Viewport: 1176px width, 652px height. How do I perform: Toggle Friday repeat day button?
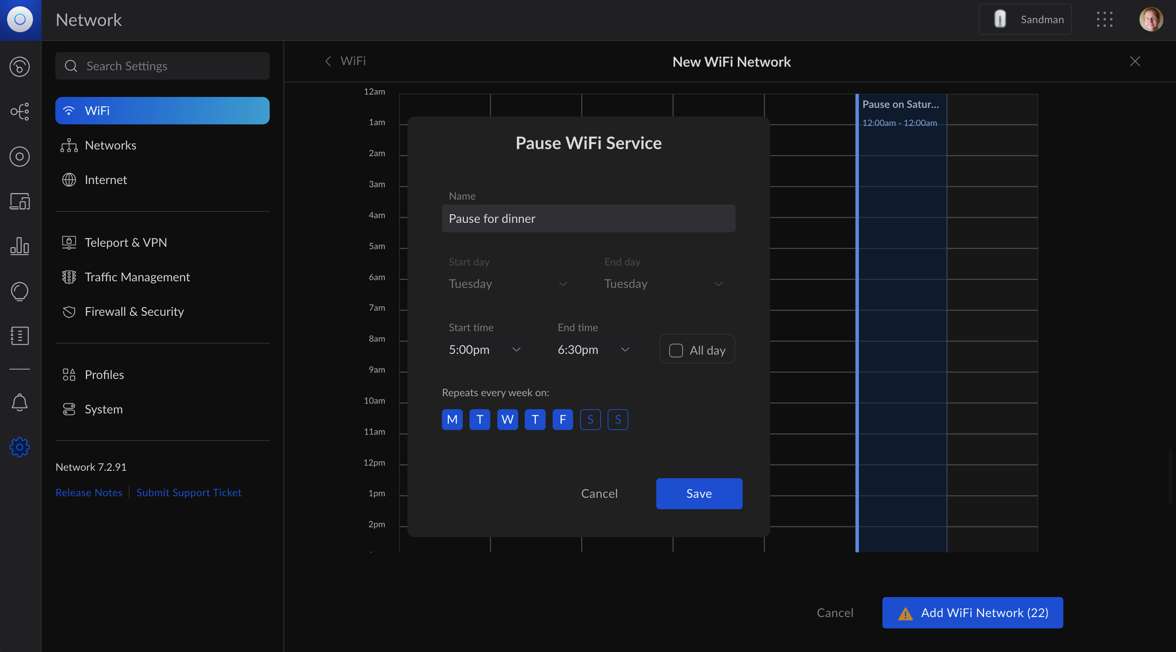[x=563, y=419]
